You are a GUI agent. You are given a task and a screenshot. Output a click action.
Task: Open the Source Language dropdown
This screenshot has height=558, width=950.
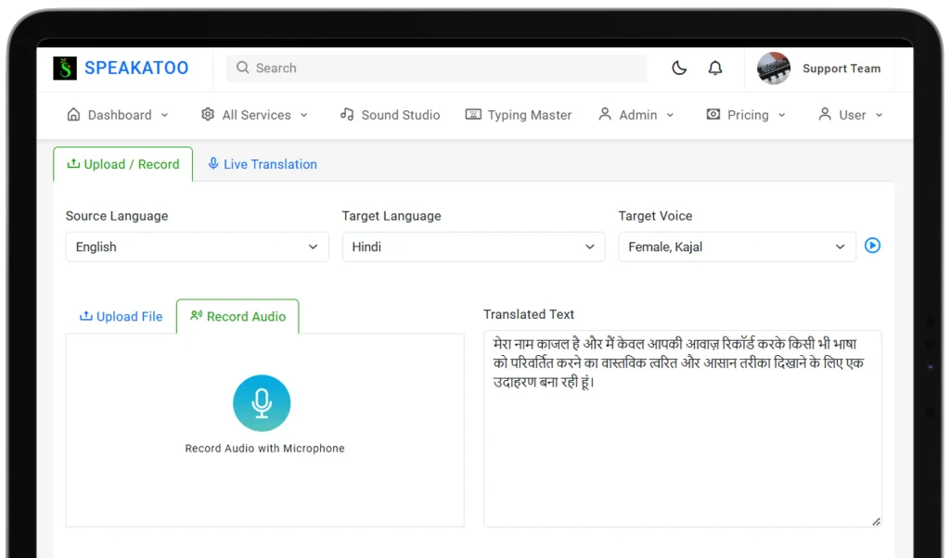pyautogui.click(x=197, y=247)
